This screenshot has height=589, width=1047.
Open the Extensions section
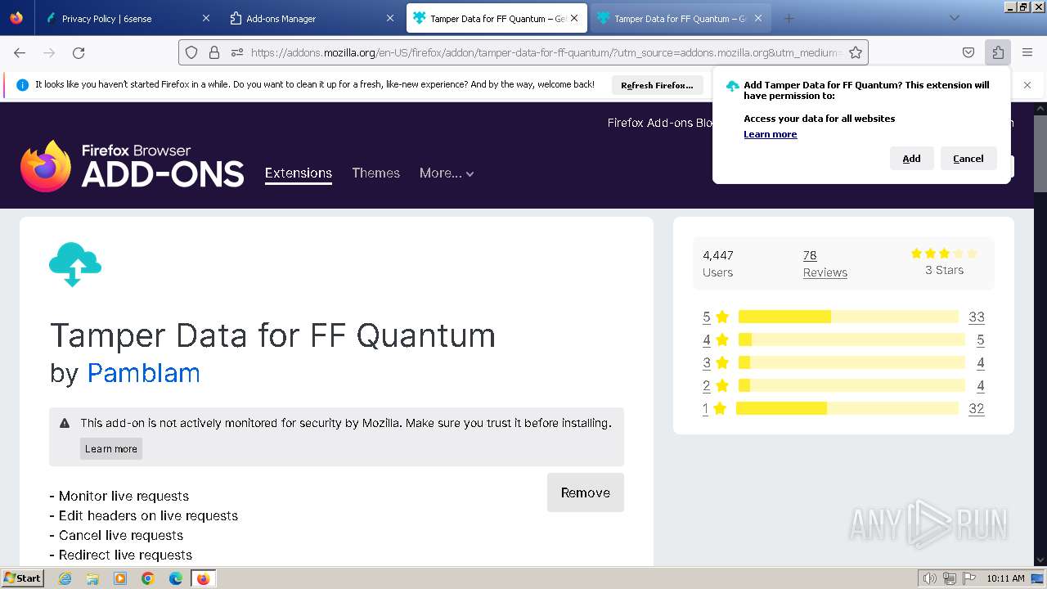[x=299, y=173]
